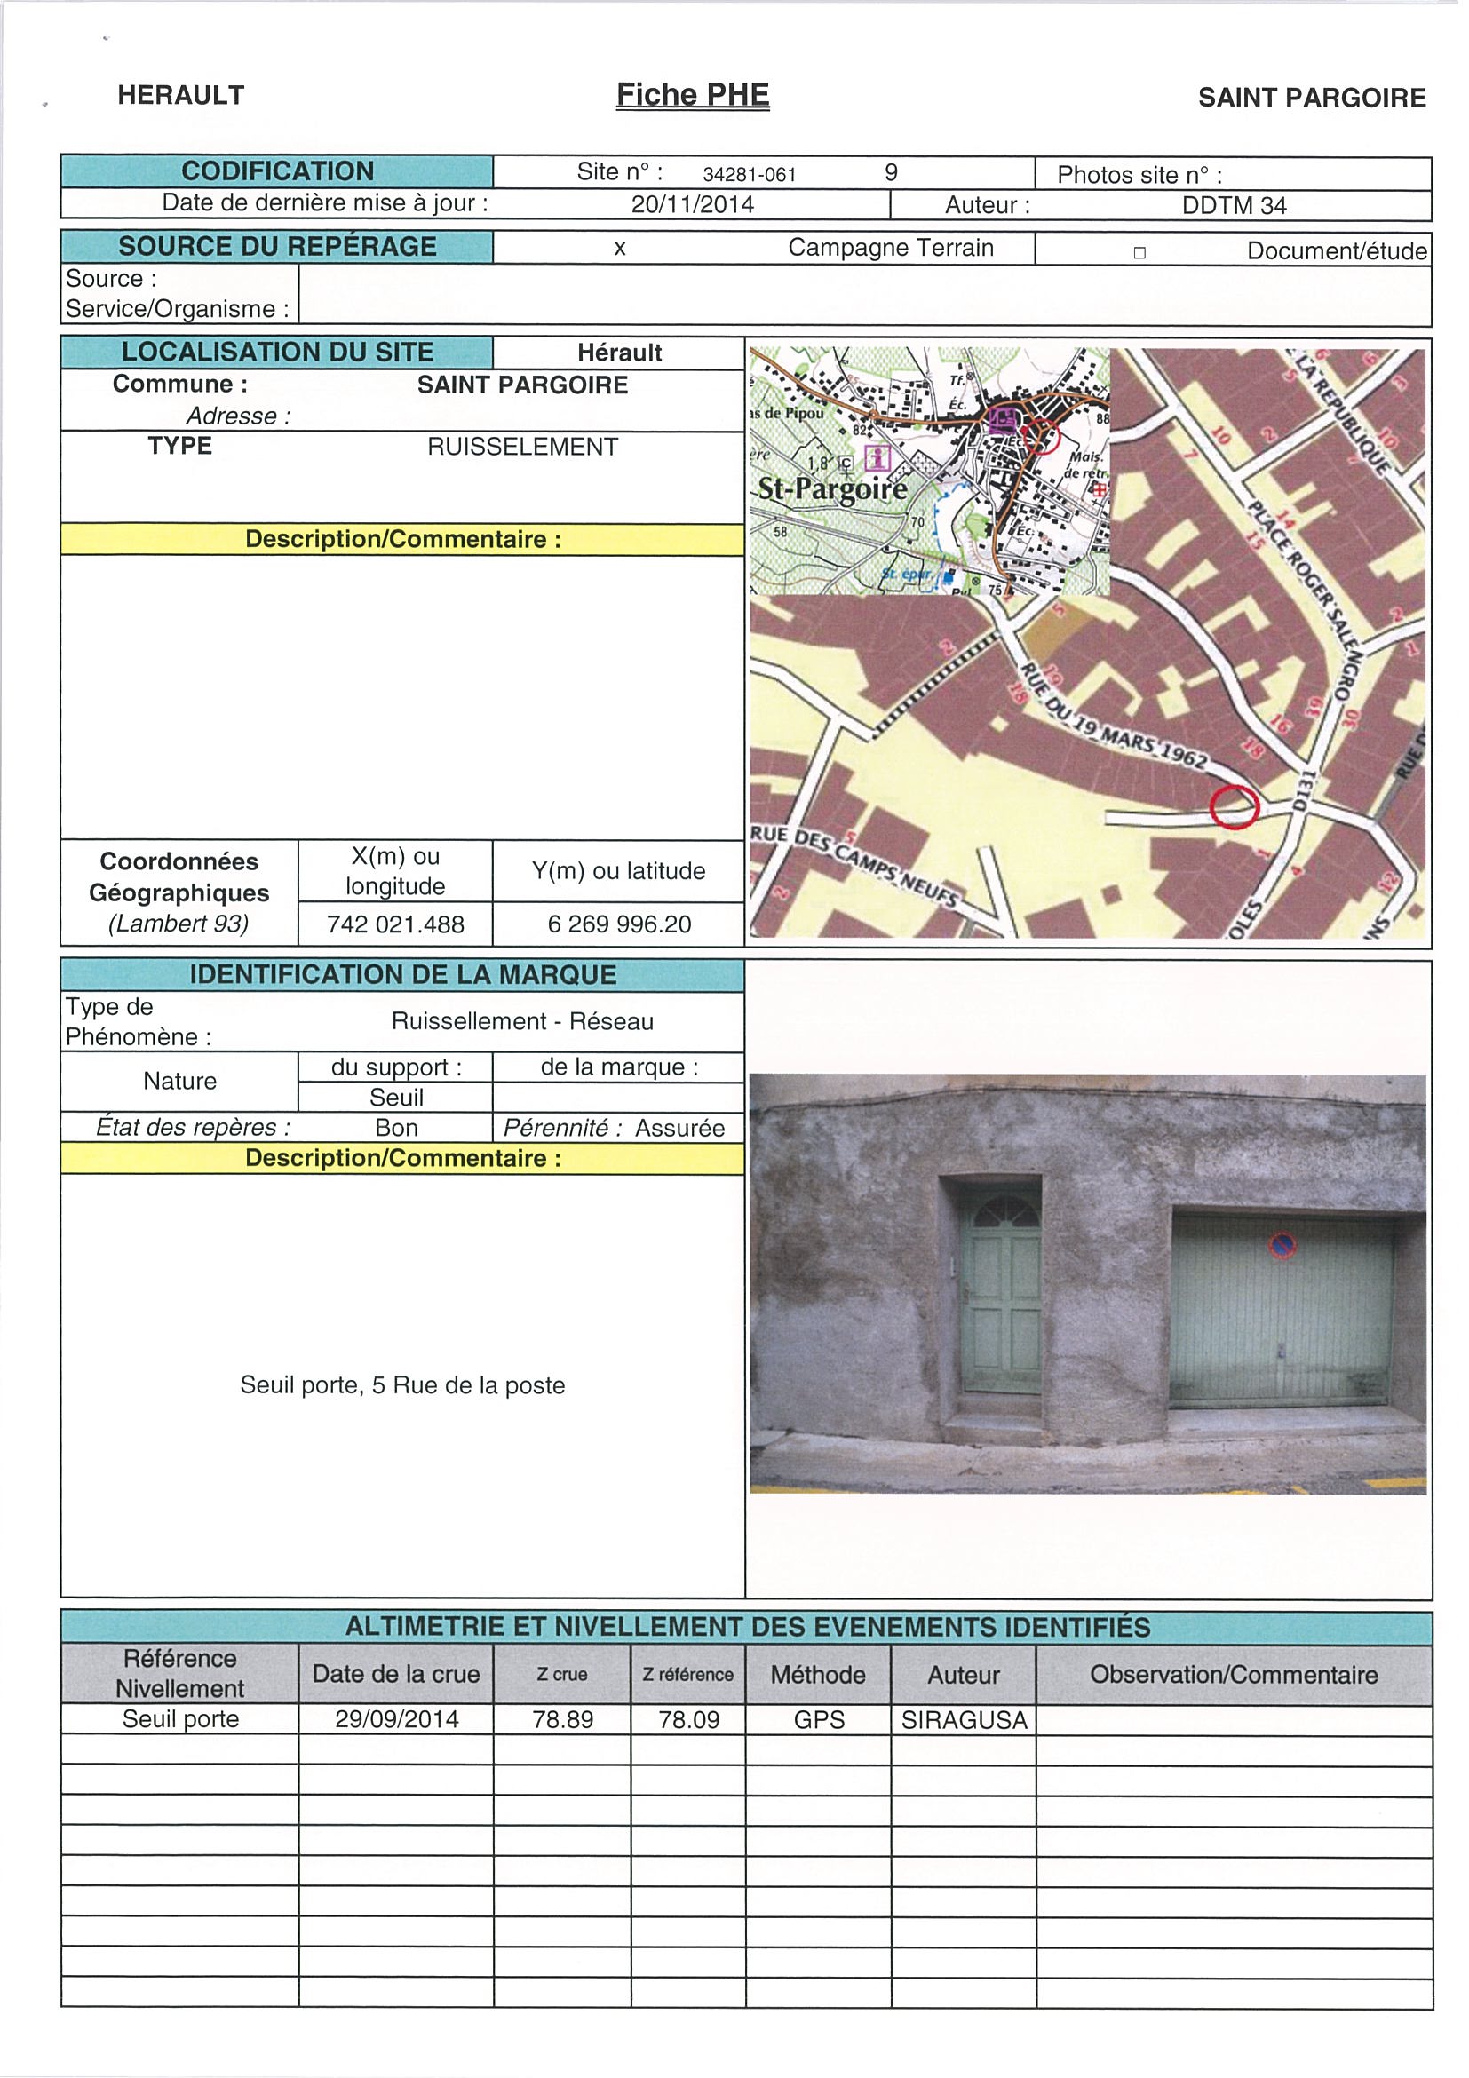Click the red circle marker on street map
The height and width of the screenshot is (2078, 1469).
(1235, 806)
